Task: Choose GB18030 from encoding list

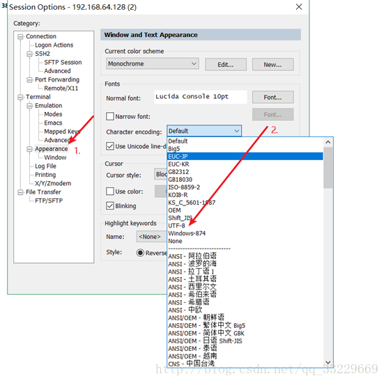Action: coord(245,180)
